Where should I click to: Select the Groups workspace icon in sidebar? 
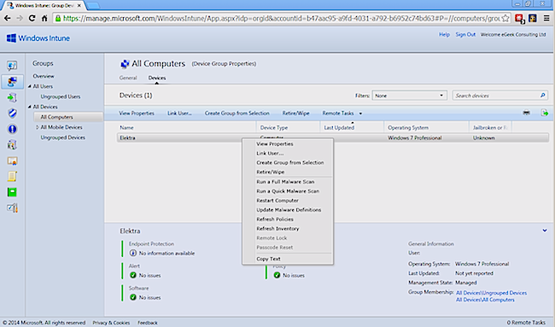(x=12, y=81)
